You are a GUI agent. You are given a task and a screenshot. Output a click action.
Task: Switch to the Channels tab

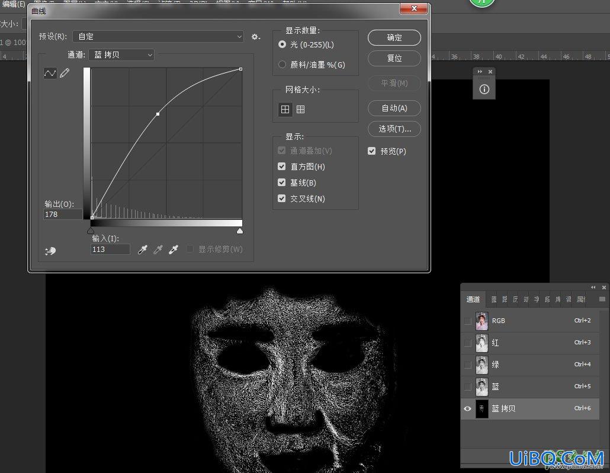pos(473,299)
